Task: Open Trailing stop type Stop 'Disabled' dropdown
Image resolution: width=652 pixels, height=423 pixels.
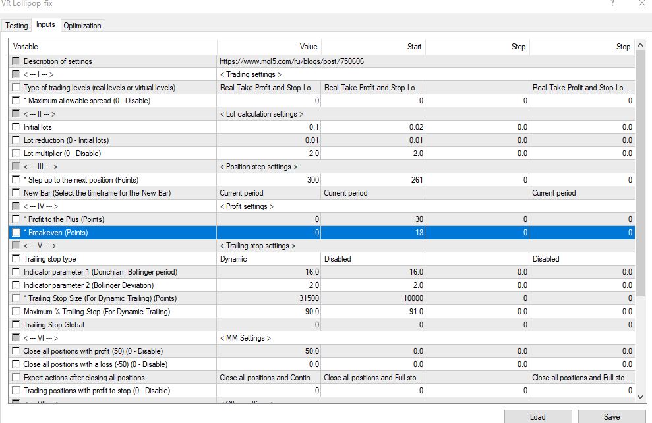Action: coord(581,258)
